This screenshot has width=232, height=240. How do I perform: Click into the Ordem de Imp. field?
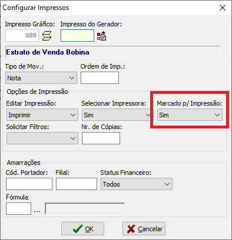[100, 78]
